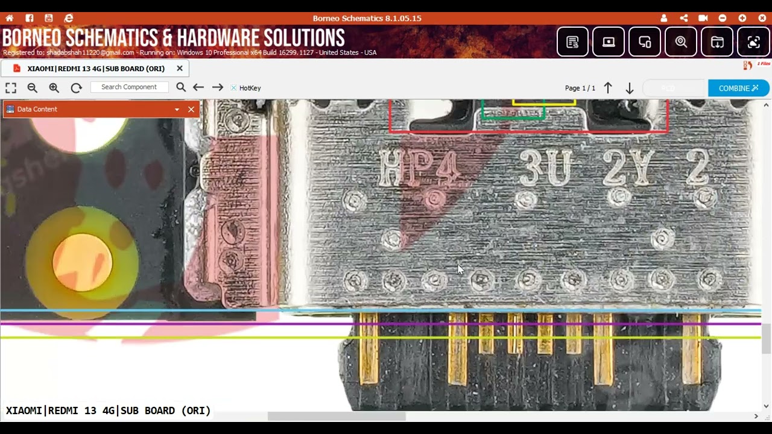Open the schematic list document icon button
This screenshot has height=434, width=772.
pos(572,42)
